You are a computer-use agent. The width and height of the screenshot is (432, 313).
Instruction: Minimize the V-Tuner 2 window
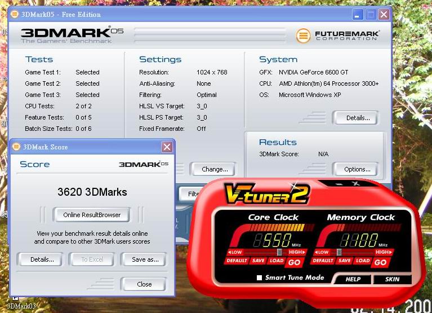340,184
